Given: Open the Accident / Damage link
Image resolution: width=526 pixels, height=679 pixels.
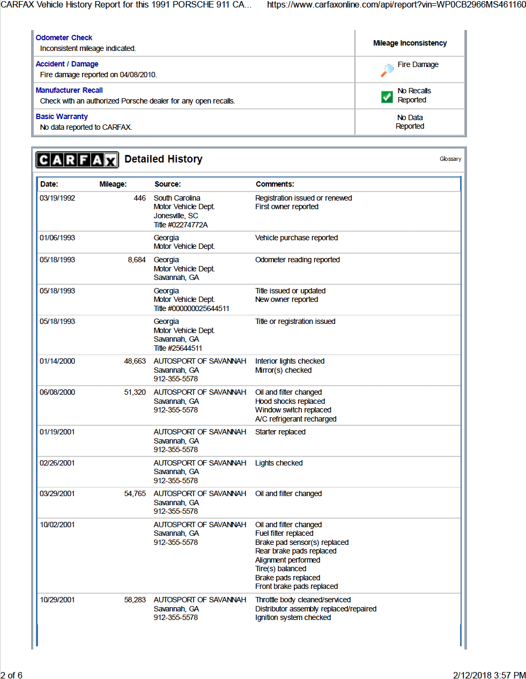Looking at the screenshot, I should [67, 64].
